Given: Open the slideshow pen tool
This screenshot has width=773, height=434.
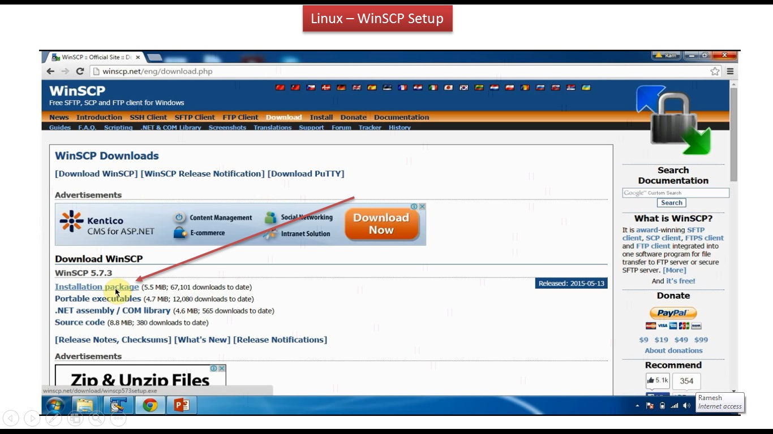Looking at the screenshot, I should coord(54,418).
